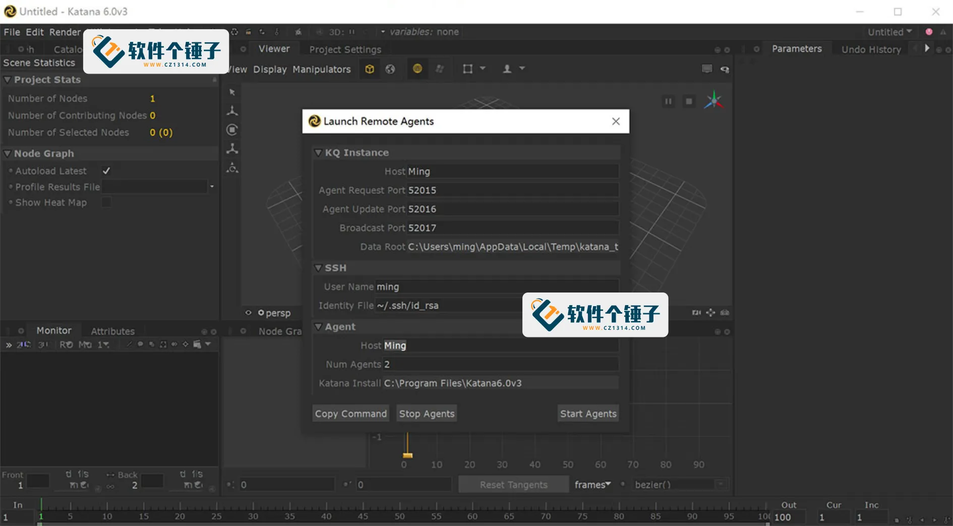953x526 pixels.
Task: Close the Launch Remote Agents dialog
Action: [616, 121]
